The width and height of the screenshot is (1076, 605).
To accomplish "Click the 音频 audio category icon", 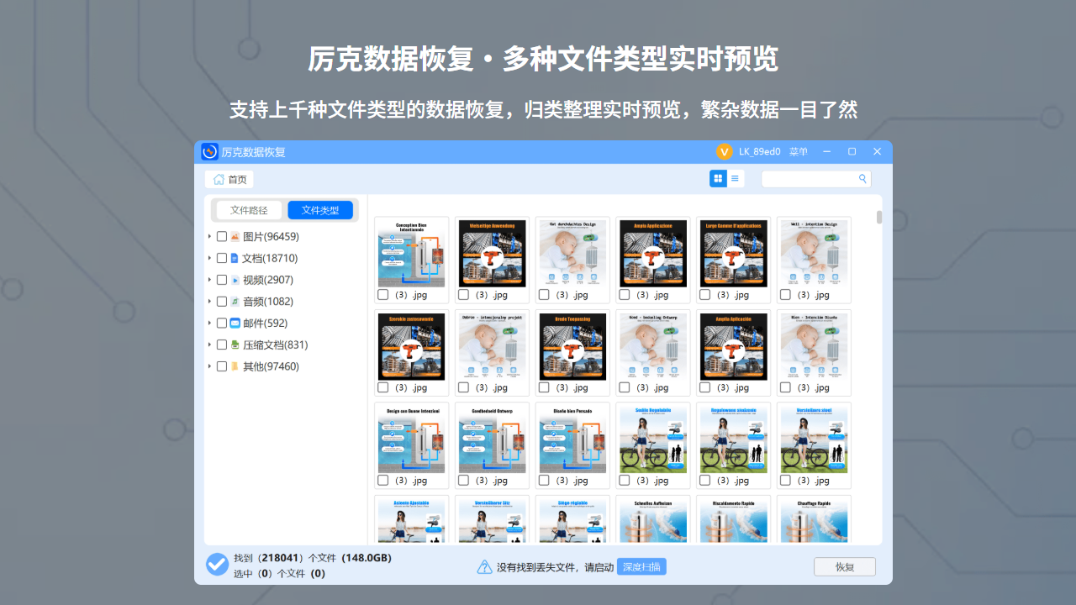I will pyautogui.click(x=234, y=301).
